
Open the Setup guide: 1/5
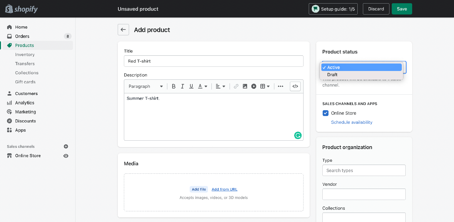333,9
